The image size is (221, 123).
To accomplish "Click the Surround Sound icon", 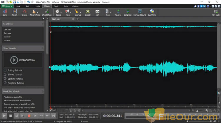I will (139, 12).
